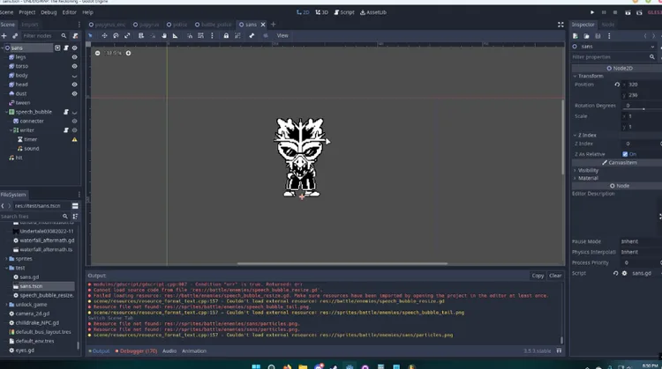This screenshot has width=662, height=369.
Task: Switch to the battle_police scene tab
Action: pos(214,25)
